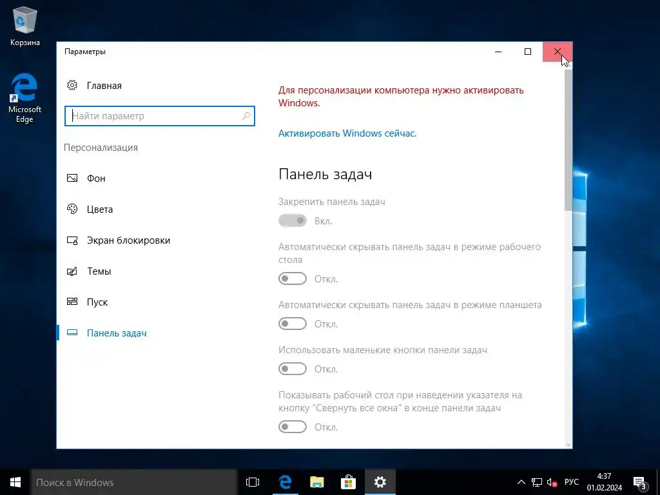Close the Параметры window
The width and height of the screenshot is (660, 495).
tap(558, 52)
